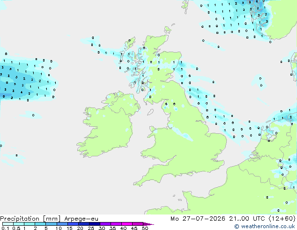Open the weatheronline.co.uk copyright link
This screenshot has width=297, height=230.
click(265, 226)
